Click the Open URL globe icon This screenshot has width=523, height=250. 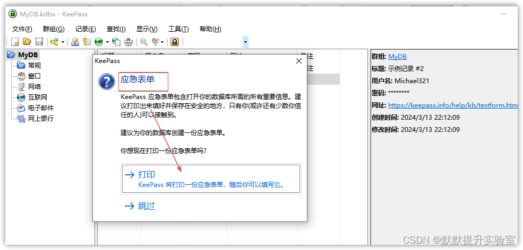pyautogui.click(x=99, y=42)
